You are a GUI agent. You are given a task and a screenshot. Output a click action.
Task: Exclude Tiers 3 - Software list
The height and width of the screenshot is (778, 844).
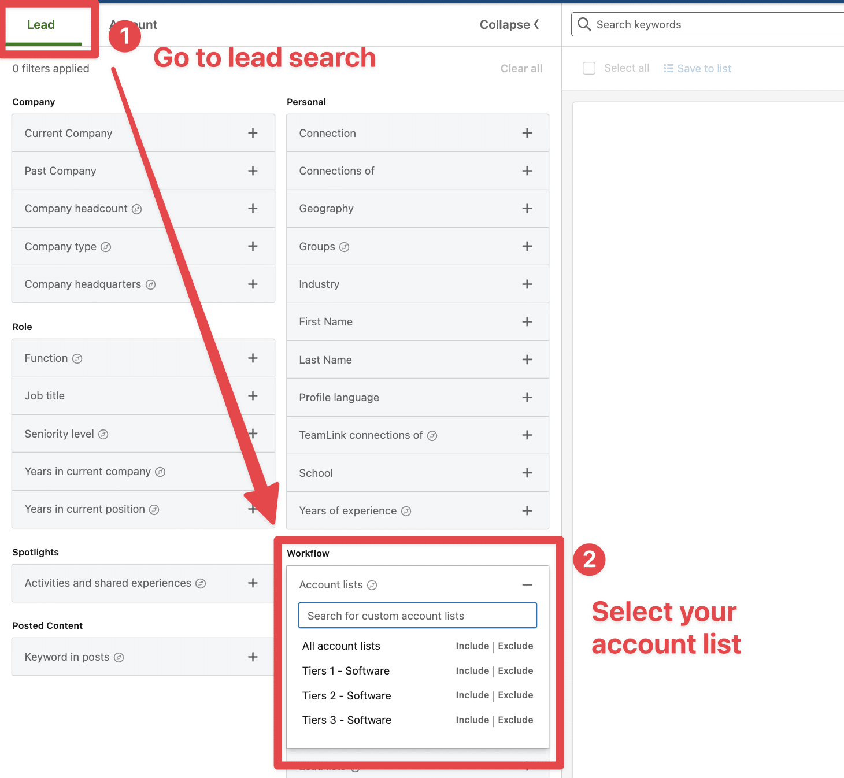[x=516, y=720]
